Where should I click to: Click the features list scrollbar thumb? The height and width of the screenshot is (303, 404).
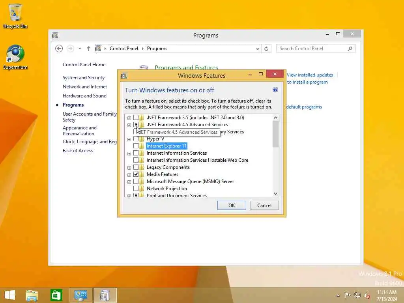(275, 134)
